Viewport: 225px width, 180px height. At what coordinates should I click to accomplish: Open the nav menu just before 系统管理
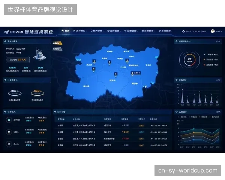148,31
